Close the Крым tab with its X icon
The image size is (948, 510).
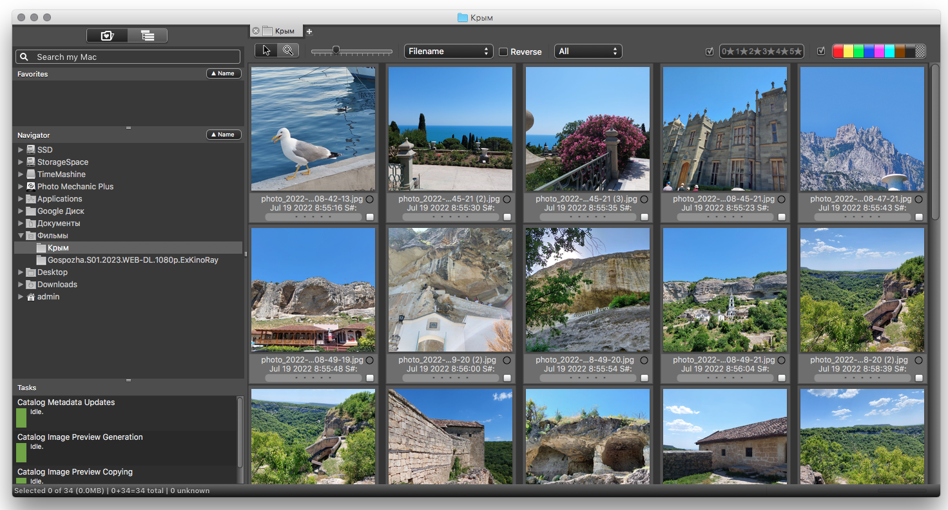256,31
